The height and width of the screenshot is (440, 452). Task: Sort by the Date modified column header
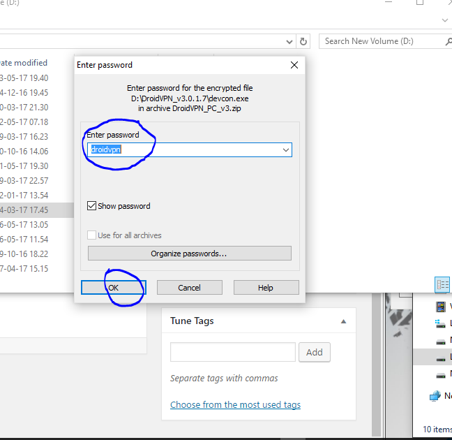(x=24, y=63)
